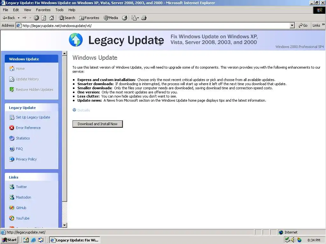
Task: Open the Search pane button
Action: (67, 18)
